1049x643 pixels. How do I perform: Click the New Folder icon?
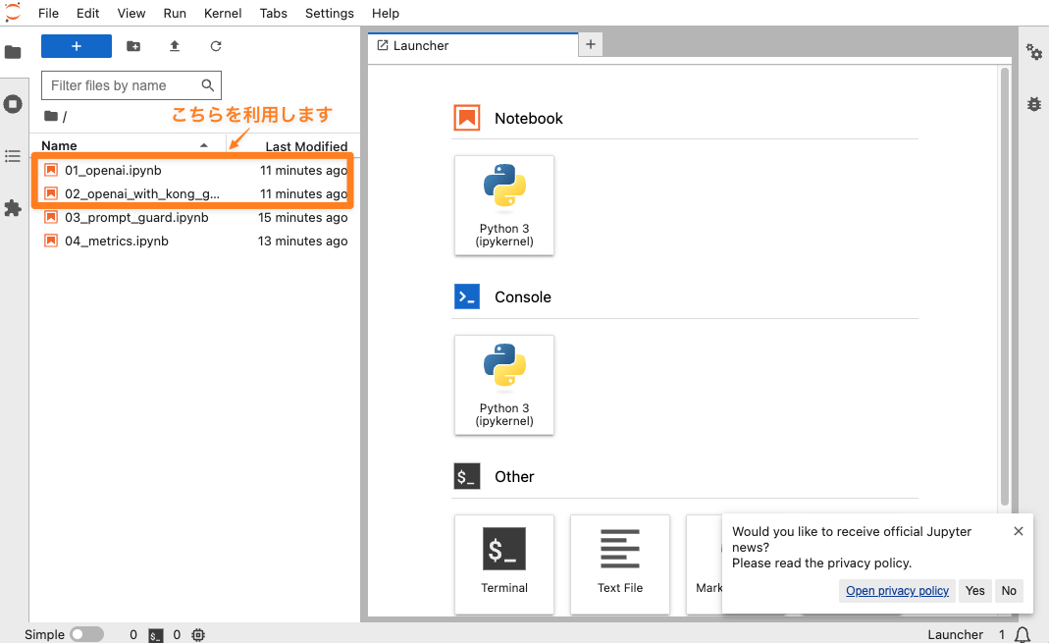point(133,46)
